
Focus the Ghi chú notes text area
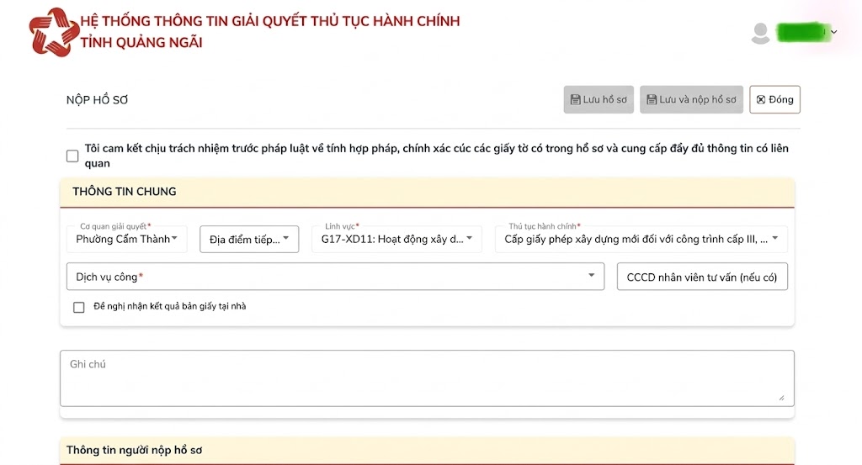click(426, 378)
